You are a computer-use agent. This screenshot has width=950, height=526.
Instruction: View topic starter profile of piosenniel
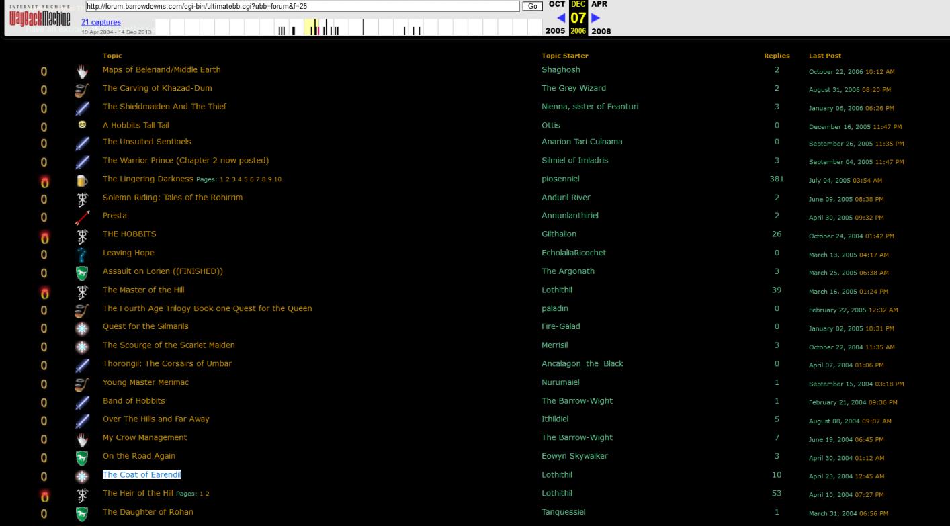[560, 179]
